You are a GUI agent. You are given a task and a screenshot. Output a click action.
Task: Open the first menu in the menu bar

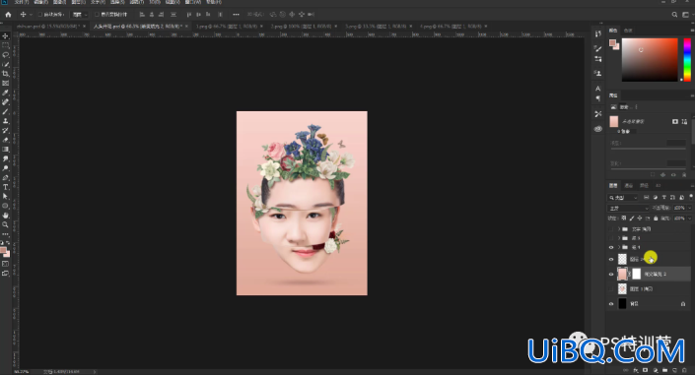tap(21, 2)
